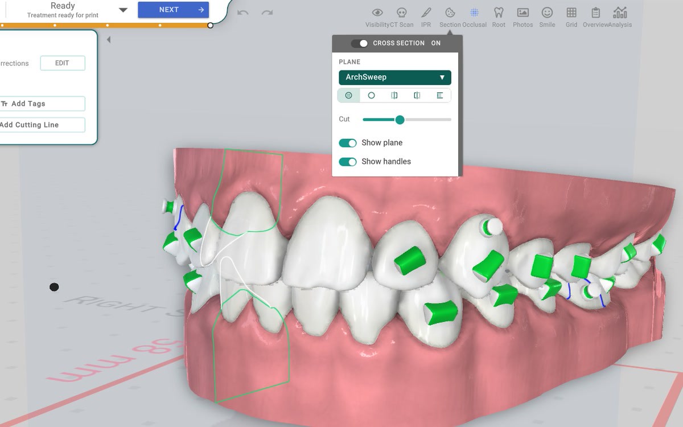Disable the Show handles toggle
This screenshot has width=683, height=427.
[x=348, y=162]
